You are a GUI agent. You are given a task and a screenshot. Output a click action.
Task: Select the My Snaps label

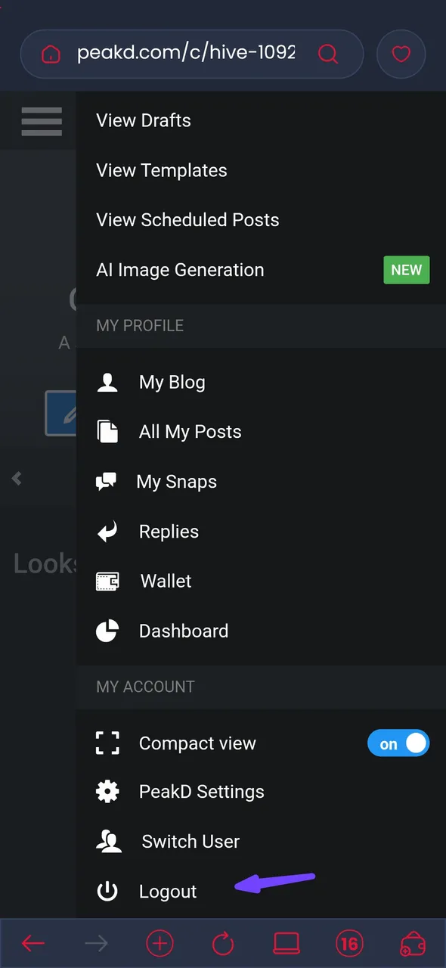[x=177, y=482]
